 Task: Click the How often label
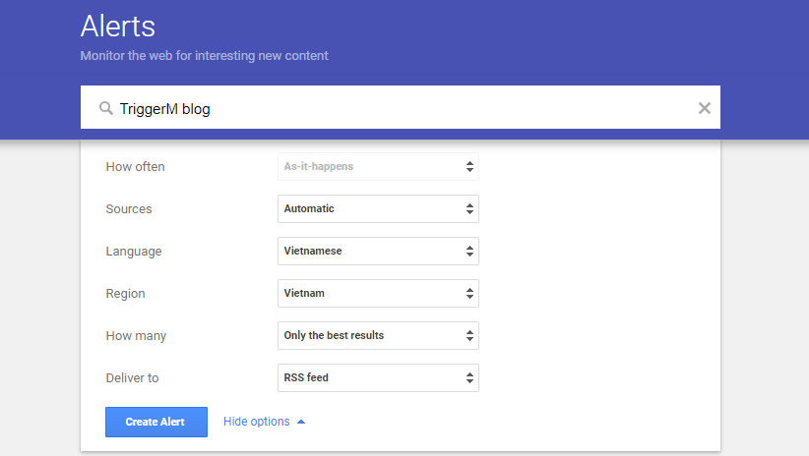[x=135, y=167]
